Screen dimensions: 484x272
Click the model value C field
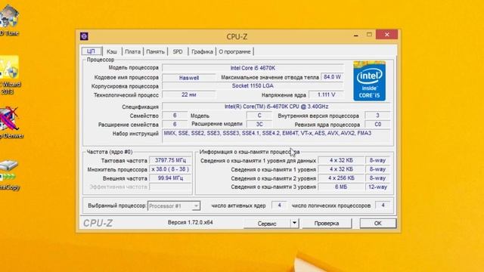tap(259, 116)
